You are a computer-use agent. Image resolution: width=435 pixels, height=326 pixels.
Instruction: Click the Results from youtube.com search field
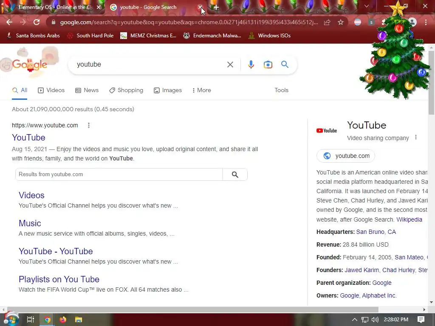(x=119, y=174)
